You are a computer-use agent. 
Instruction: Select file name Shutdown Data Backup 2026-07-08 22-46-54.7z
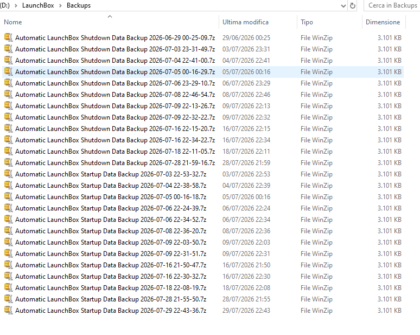click(115, 95)
